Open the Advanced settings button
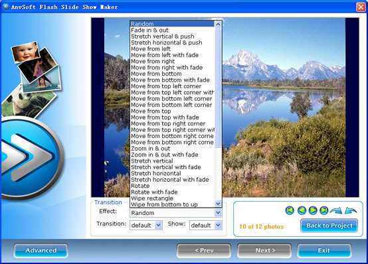Screen dimensions: 368x264 (41, 251)
